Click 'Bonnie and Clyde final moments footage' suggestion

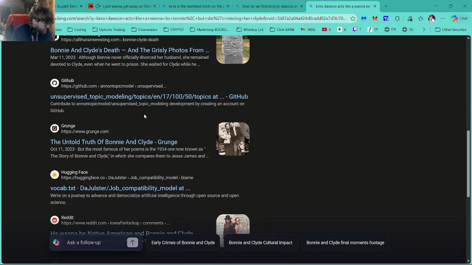[345, 243]
